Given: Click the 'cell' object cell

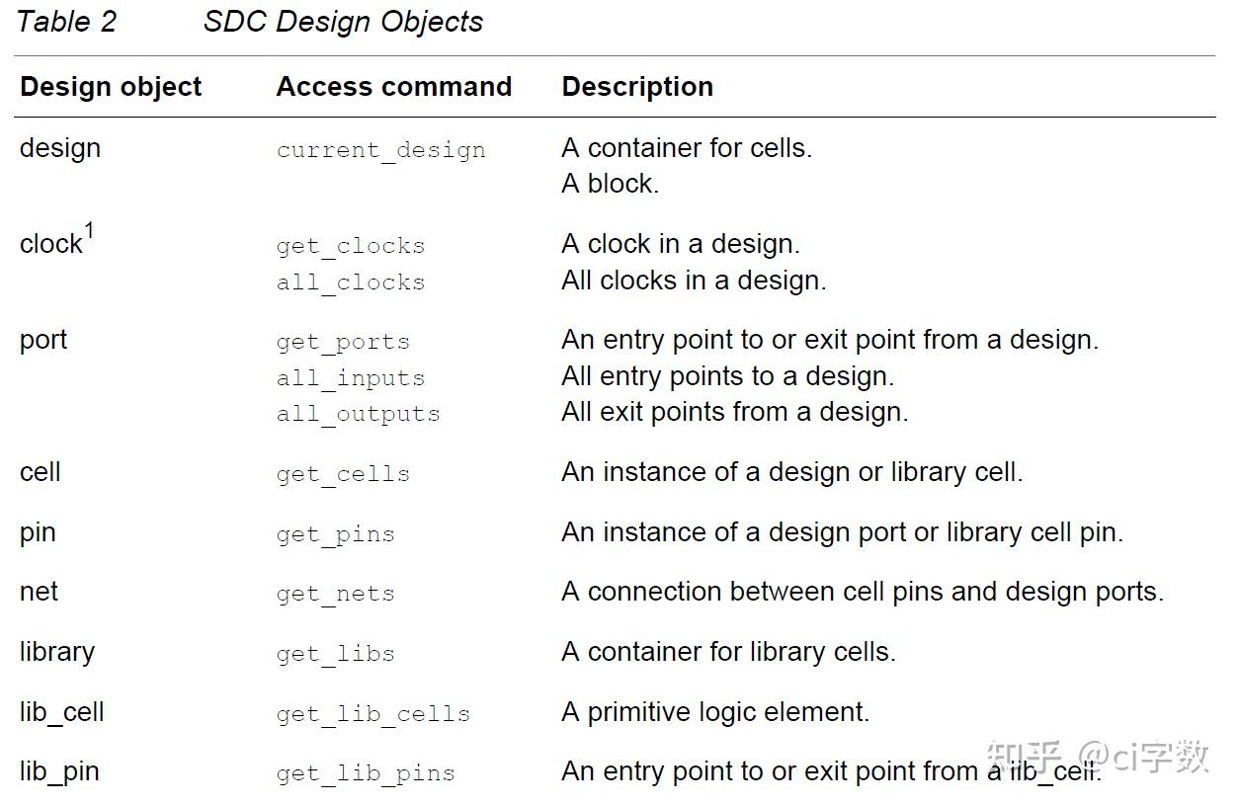Looking at the screenshot, I should (41, 472).
